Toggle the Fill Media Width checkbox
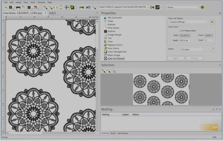 click(x=180, y=31)
